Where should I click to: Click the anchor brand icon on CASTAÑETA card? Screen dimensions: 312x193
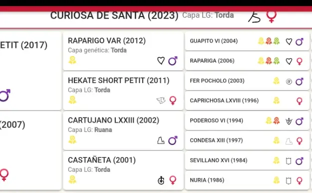coord(161,180)
